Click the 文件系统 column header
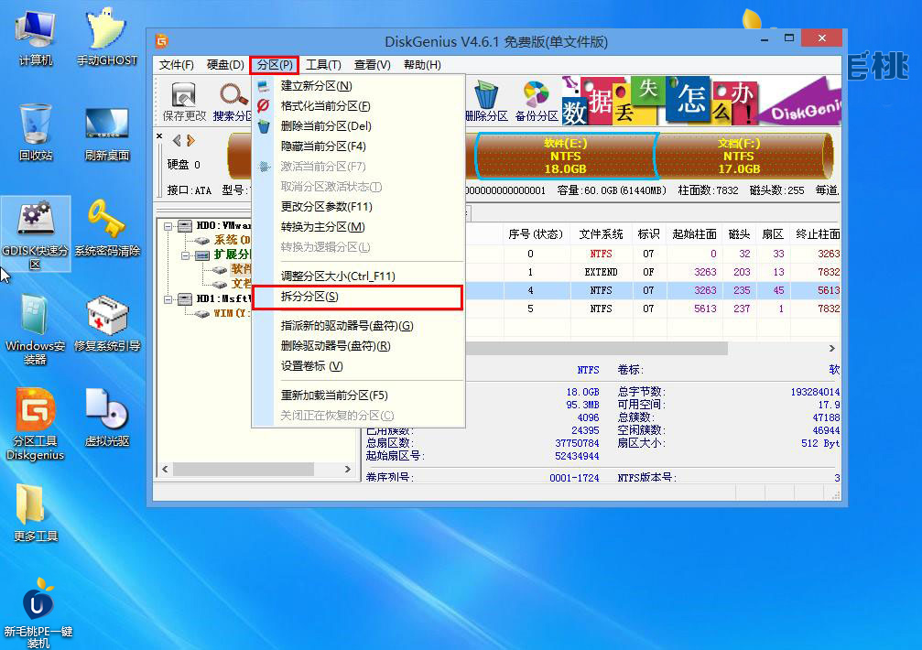Viewport: 922px width, 650px height. [601, 233]
